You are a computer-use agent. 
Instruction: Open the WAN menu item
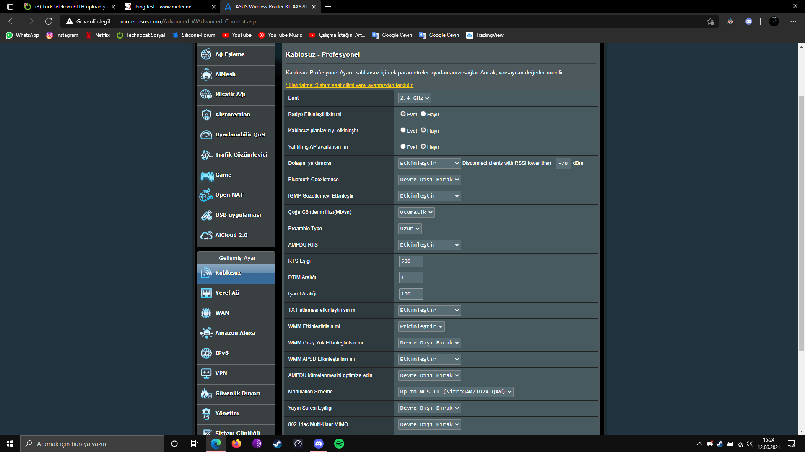point(222,313)
